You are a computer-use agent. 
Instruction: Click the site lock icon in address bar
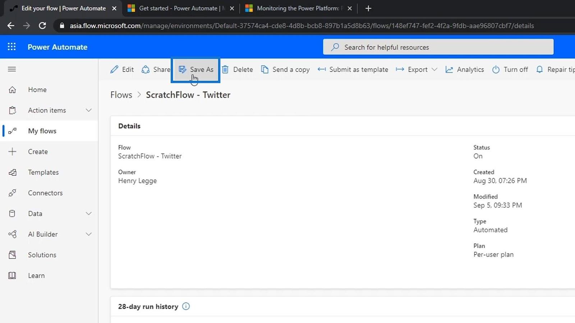coord(62,25)
